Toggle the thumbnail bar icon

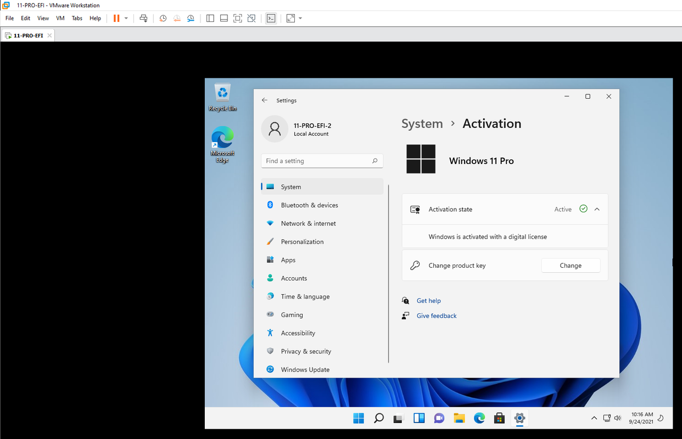[224, 18]
